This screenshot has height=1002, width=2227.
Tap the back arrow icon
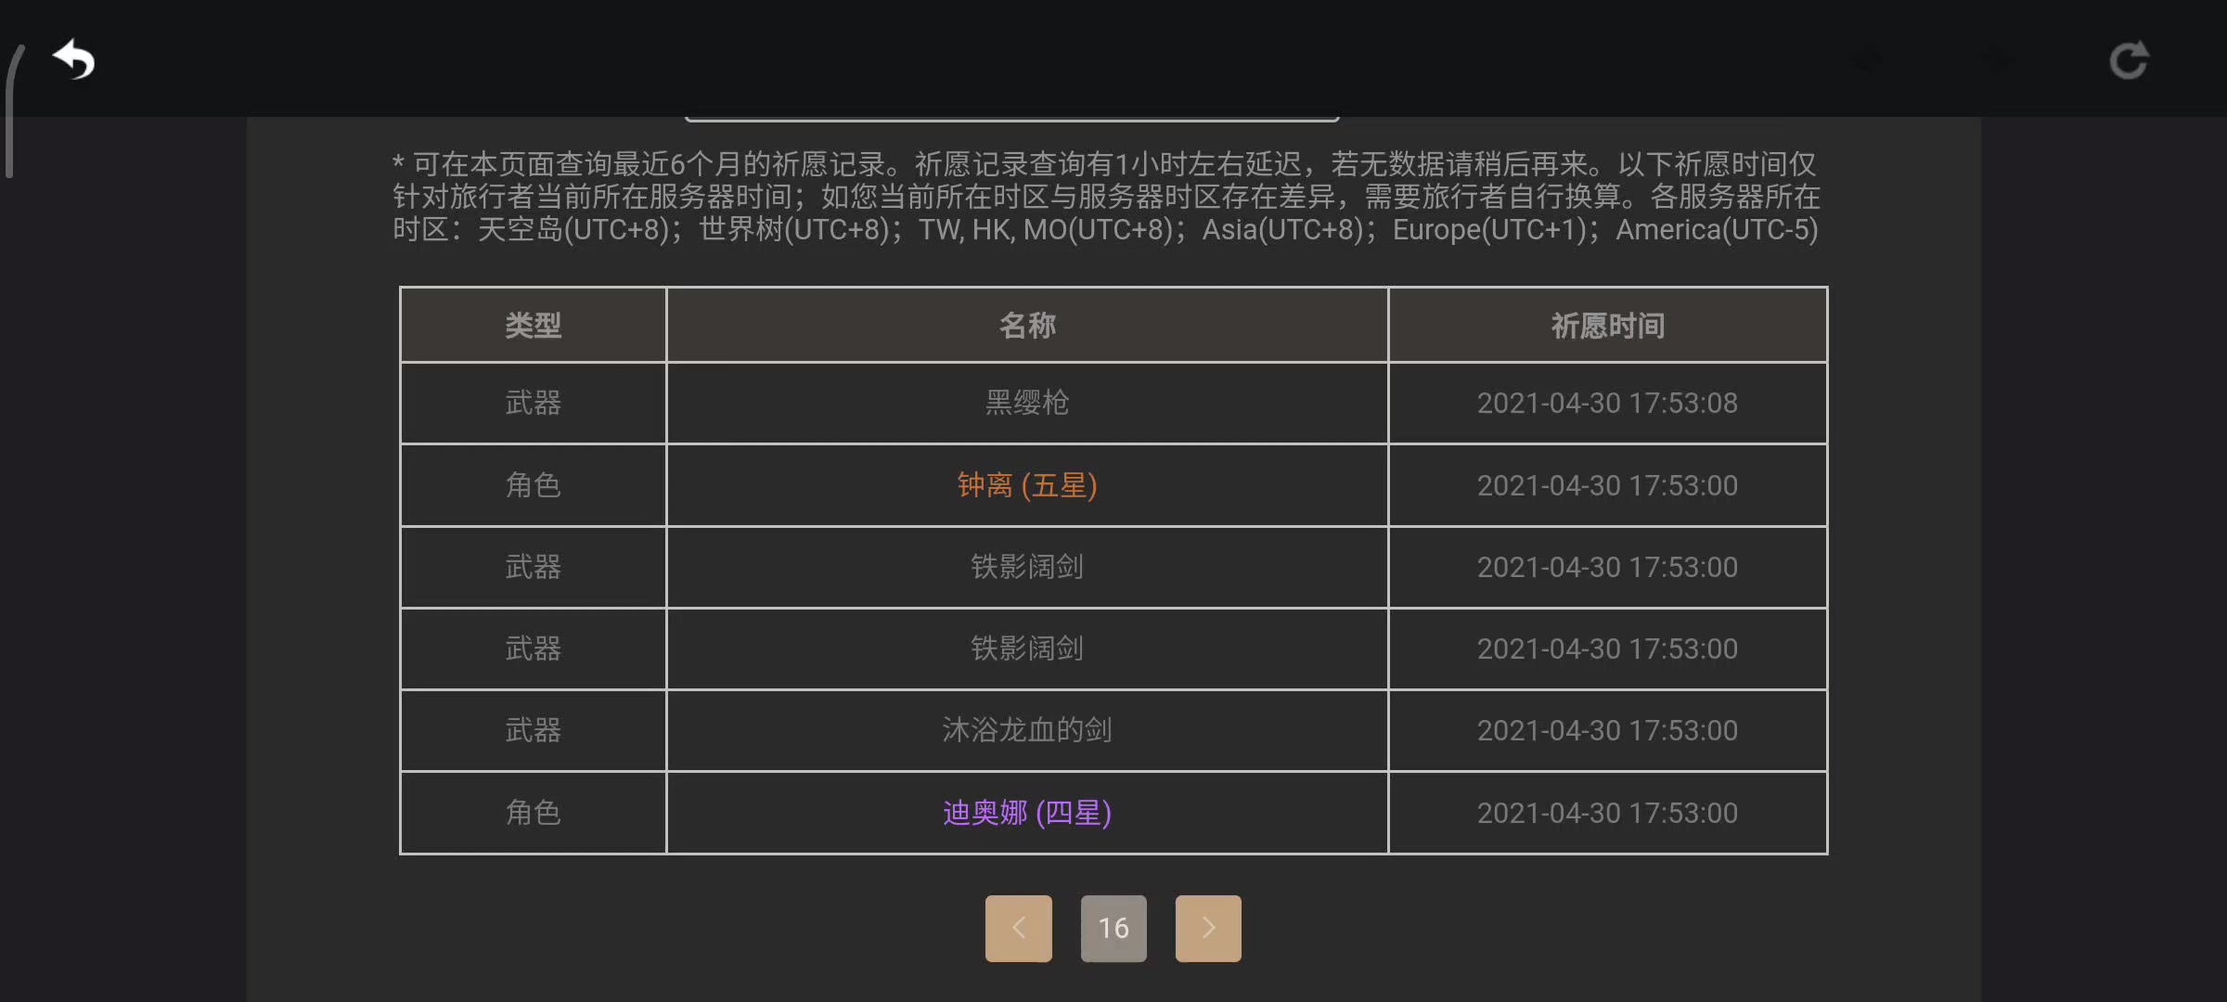pyautogui.click(x=74, y=60)
